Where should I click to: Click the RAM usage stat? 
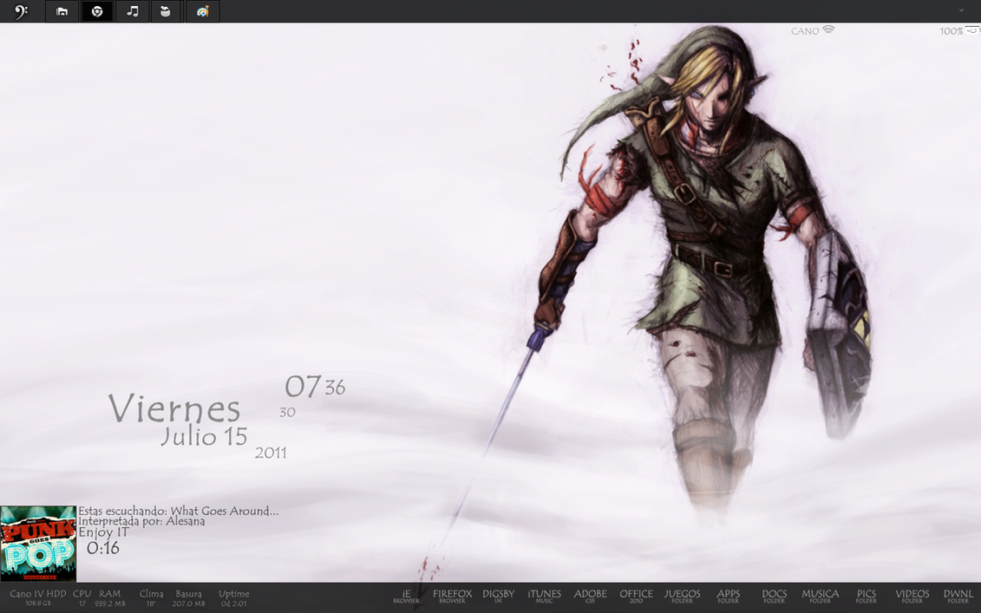pyautogui.click(x=110, y=597)
